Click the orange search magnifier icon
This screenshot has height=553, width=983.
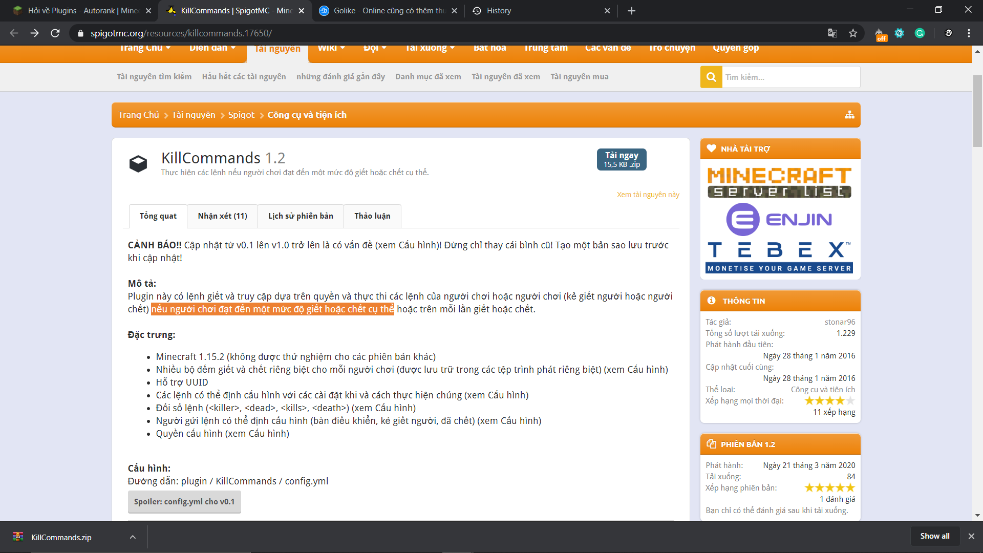[711, 77]
